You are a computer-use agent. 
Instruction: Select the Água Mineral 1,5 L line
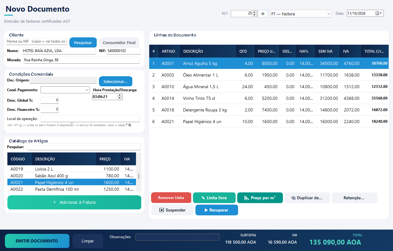coord(269,87)
